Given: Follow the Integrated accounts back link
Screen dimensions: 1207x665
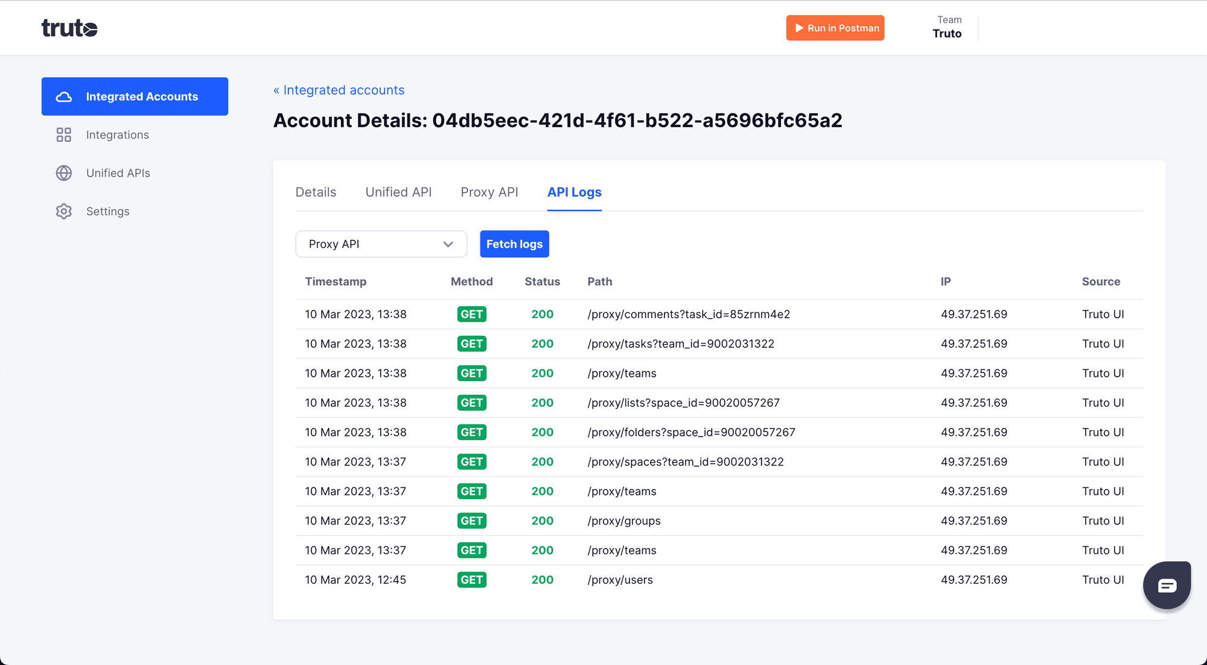Looking at the screenshot, I should (x=339, y=90).
